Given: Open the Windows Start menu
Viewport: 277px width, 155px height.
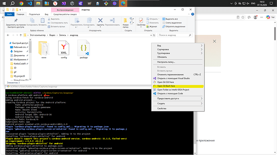Looking at the screenshot, I should pos(4,3).
